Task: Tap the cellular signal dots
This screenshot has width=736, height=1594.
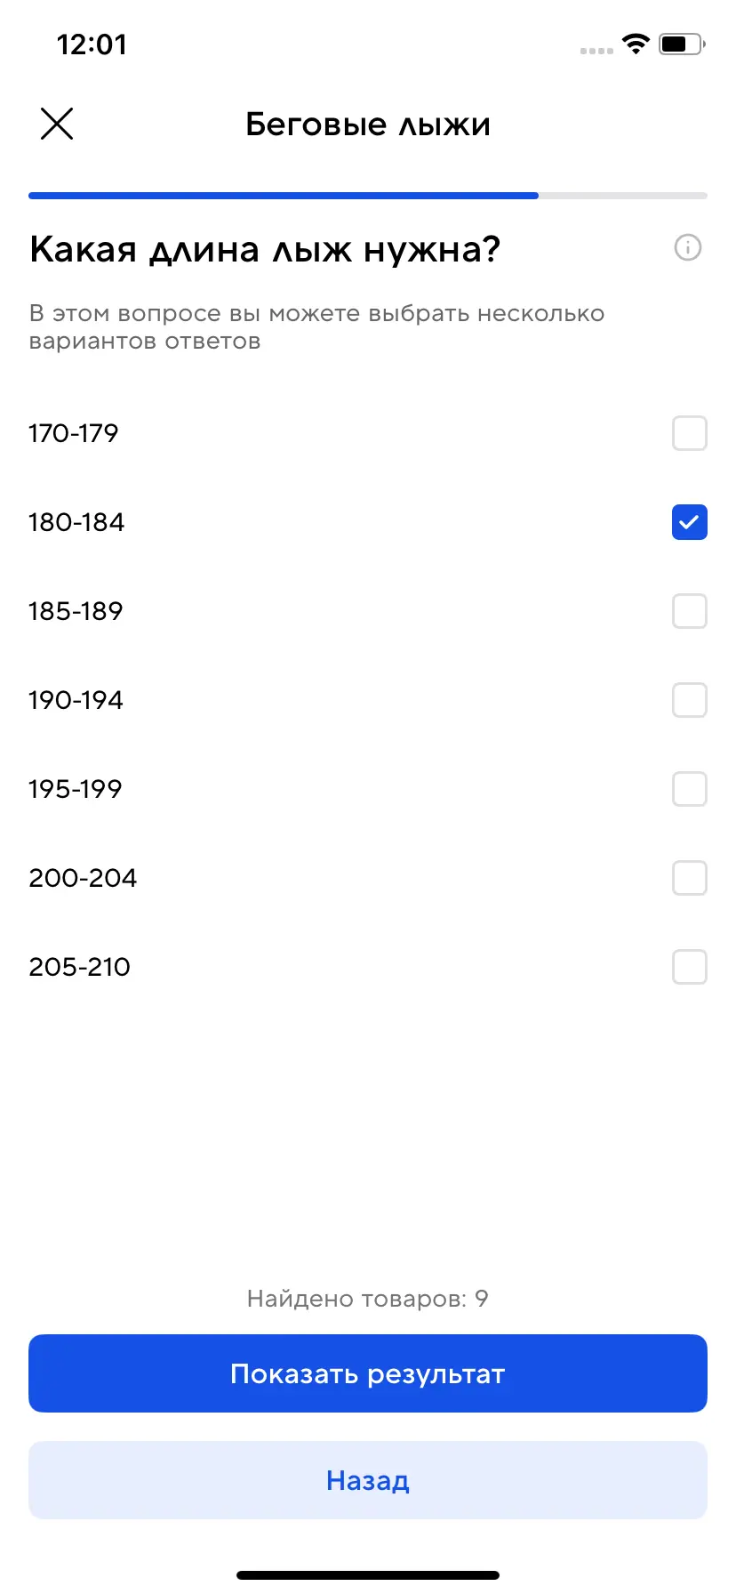Action: [596, 50]
